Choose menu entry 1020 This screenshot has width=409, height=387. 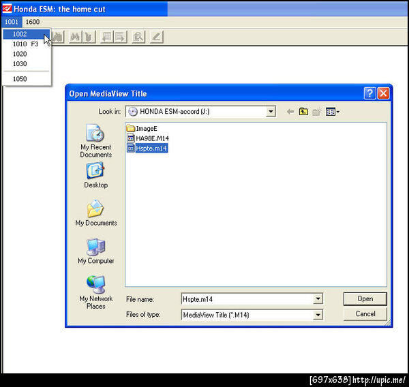coord(26,54)
